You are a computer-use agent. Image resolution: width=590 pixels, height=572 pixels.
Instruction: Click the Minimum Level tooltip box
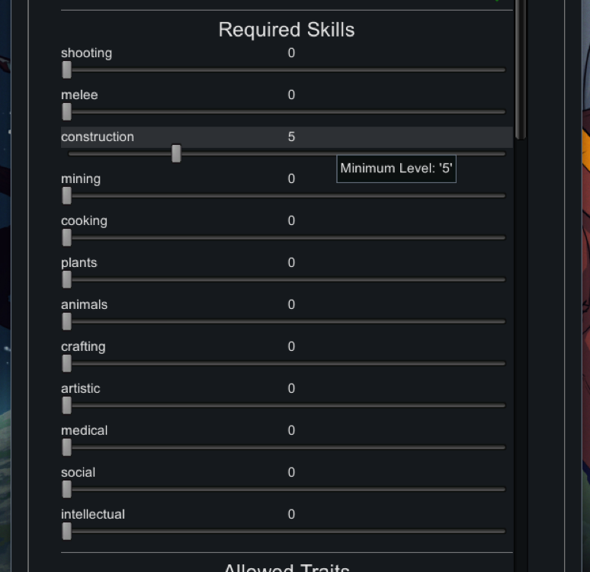396,169
